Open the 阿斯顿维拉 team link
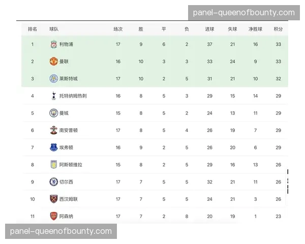 point(70,165)
